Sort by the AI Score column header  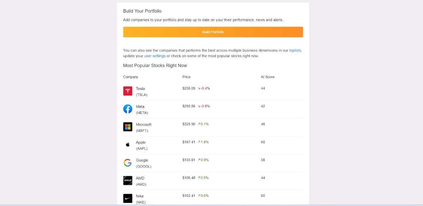(268, 77)
